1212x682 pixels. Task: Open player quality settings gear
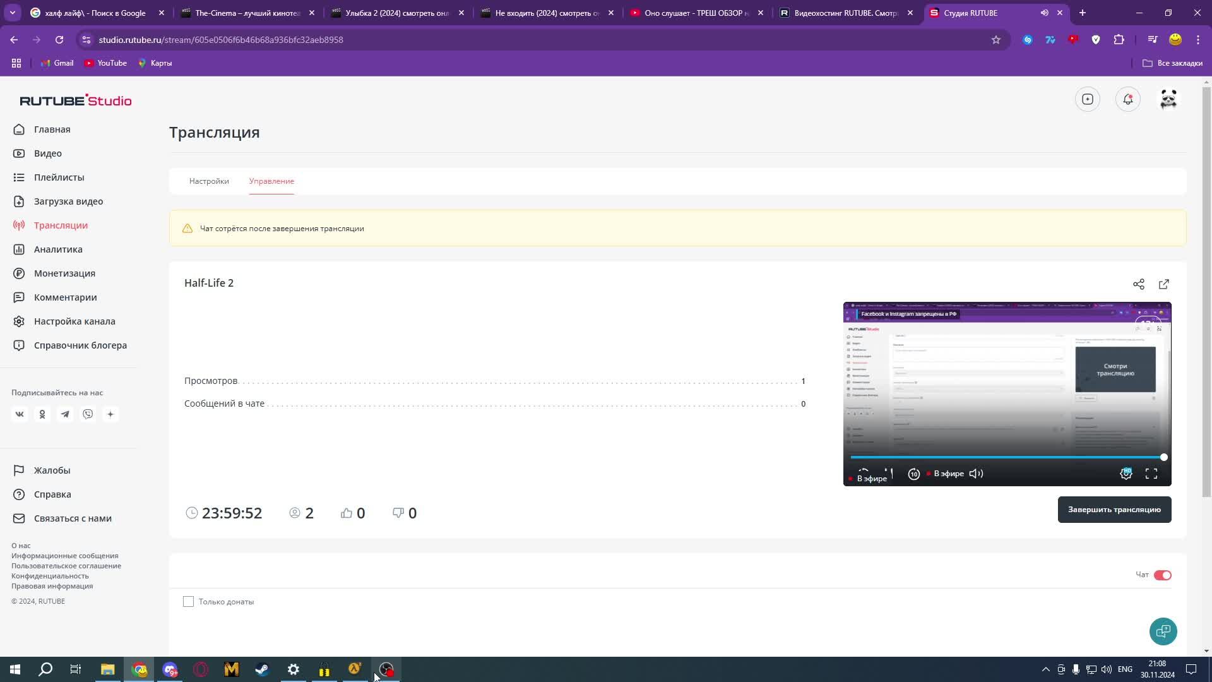1126,474
